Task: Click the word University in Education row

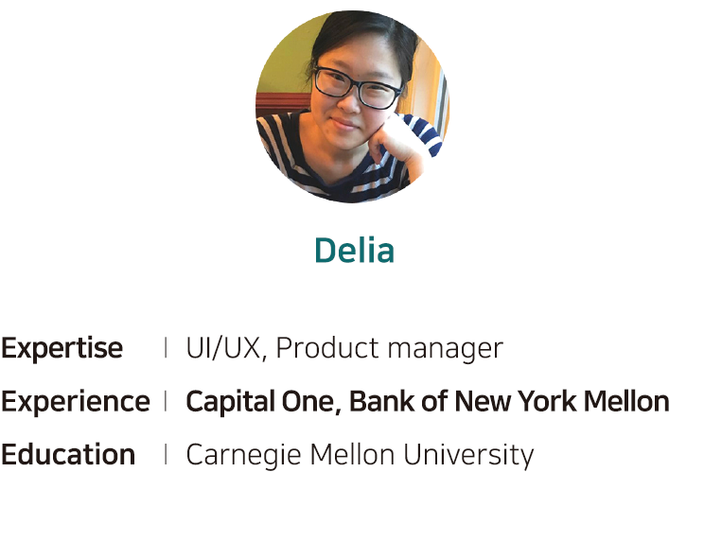Action: coord(468,455)
